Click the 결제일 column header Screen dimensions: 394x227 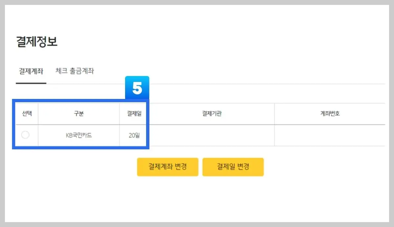click(133, 113)
